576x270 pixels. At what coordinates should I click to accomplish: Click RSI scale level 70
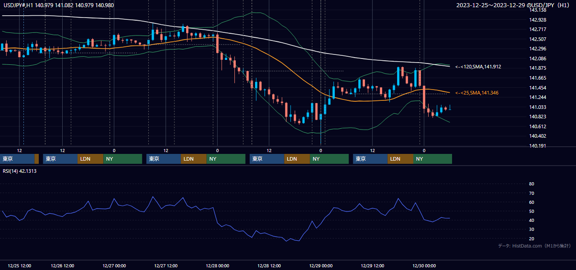tap(531, 193)
